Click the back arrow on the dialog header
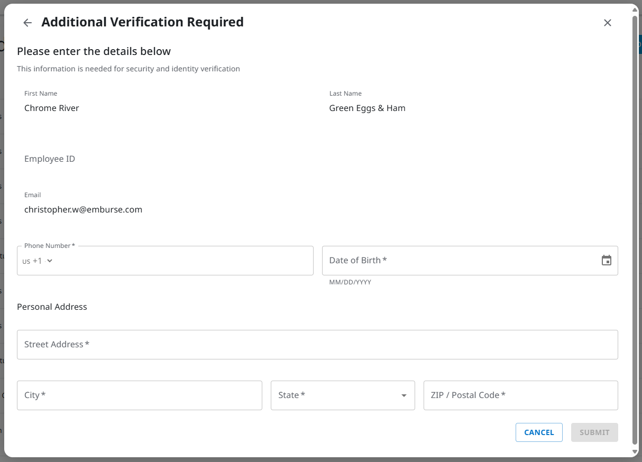The width and height of the screenshot is (642, 462). click(x=27, y=23)
